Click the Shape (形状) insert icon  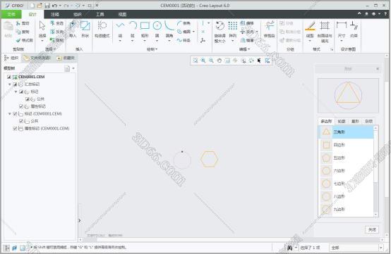point(85,26)
